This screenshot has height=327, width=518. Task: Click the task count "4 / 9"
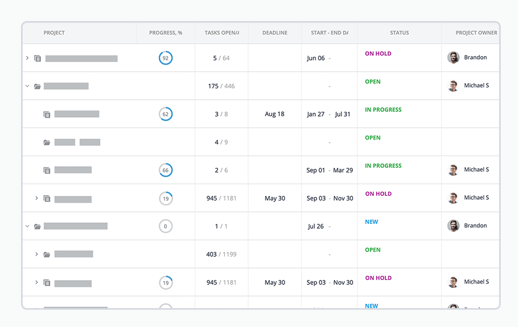coord(221,142)
